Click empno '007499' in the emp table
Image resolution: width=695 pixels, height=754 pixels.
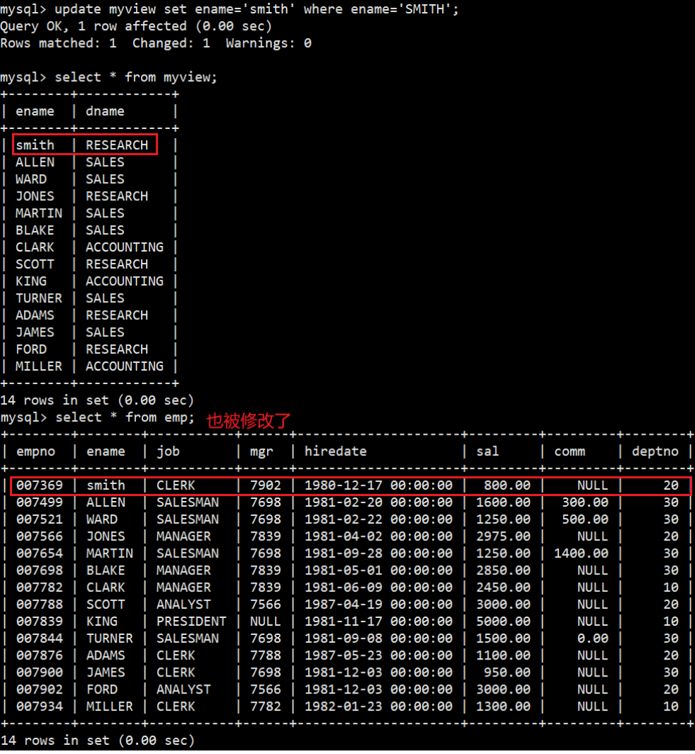39,502
